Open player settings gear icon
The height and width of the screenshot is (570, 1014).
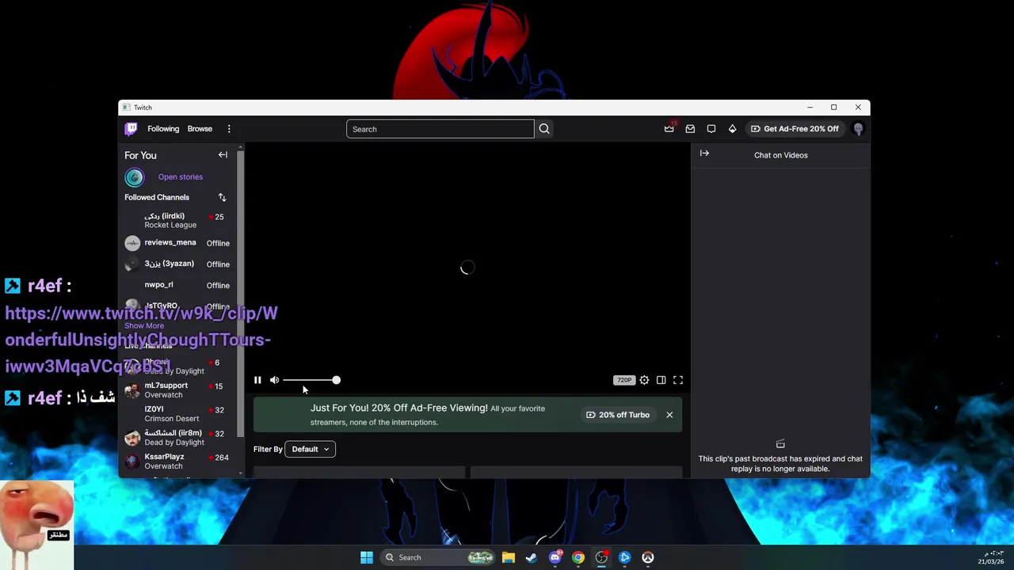pyautogui.click(x=644, y=380)
